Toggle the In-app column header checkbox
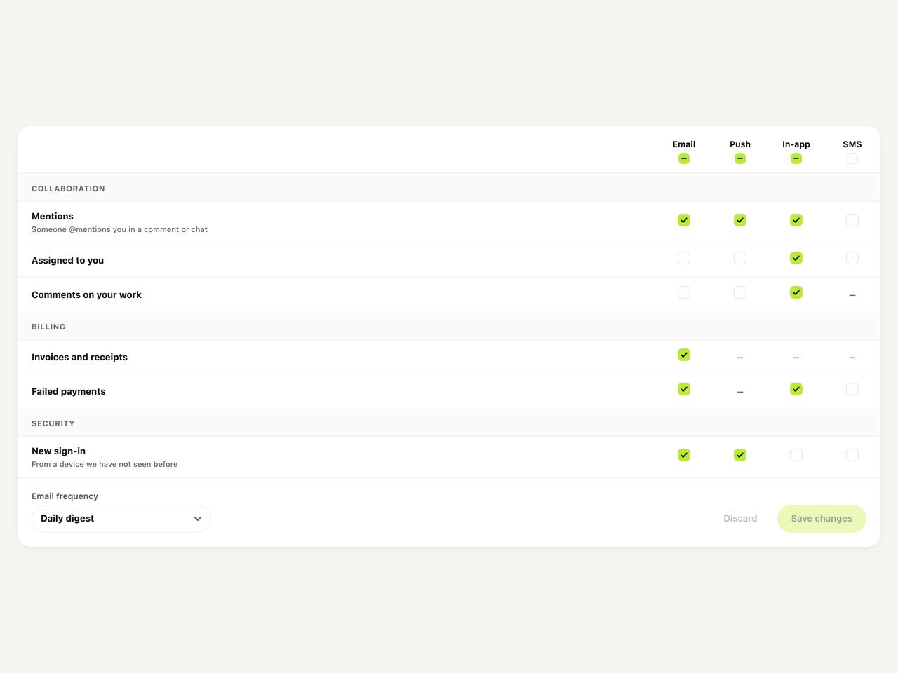This screenshot has width=898, height=673. pyautogui.click(x=796, y=158)
